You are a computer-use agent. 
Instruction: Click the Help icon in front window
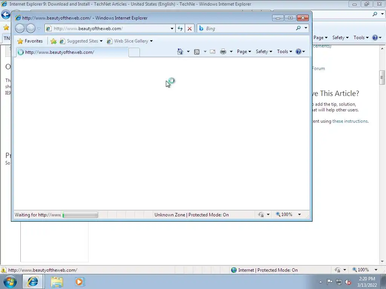point(299,52)
